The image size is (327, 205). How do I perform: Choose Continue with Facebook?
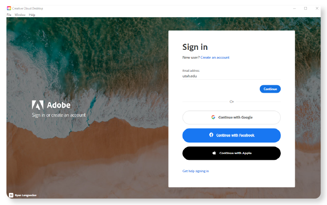(232, 136)
